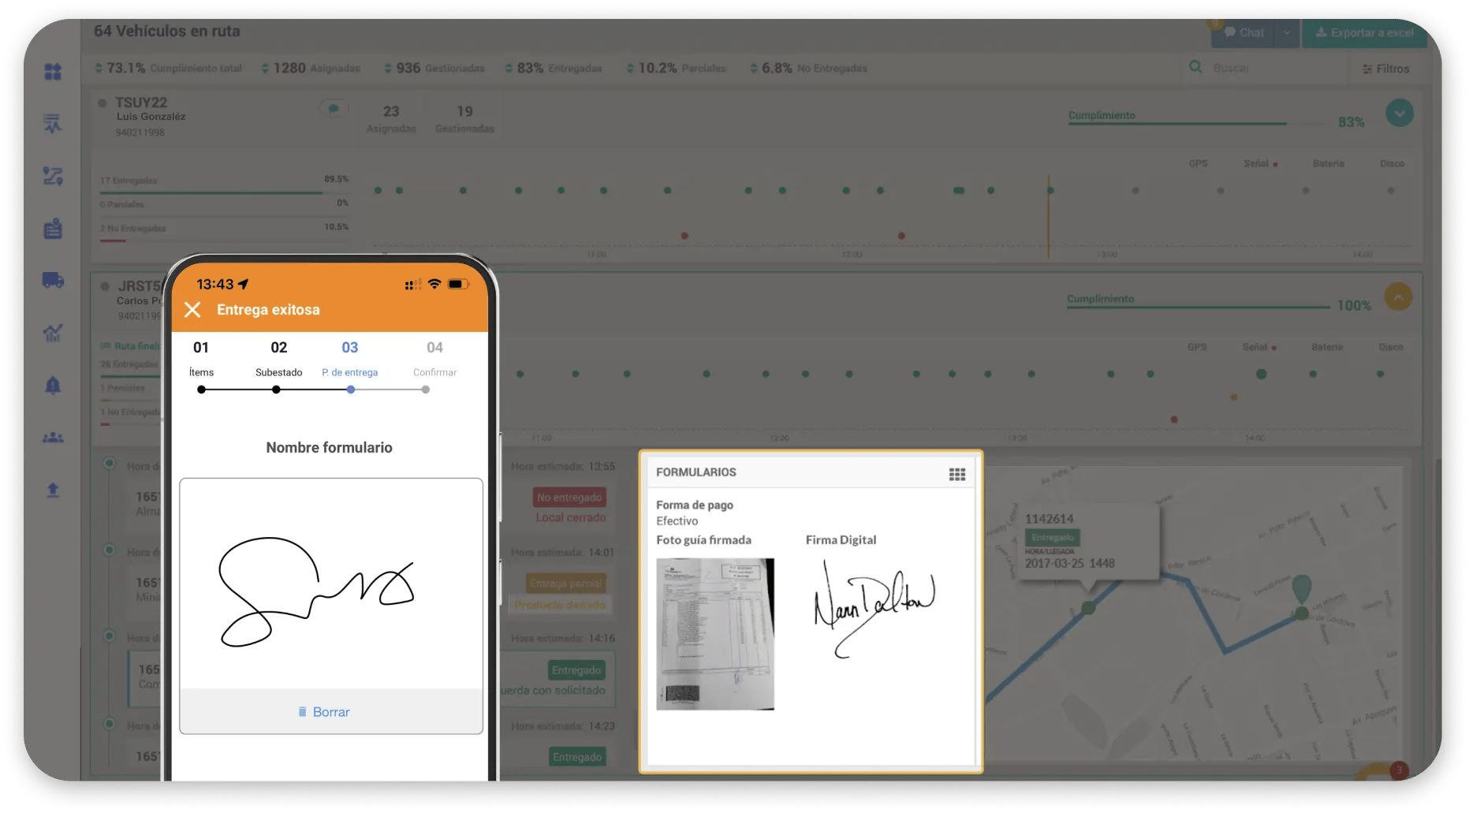Open the Filtros panel
The height and width of the screenshot is (813, 1469).
(x=1385, y=69)
